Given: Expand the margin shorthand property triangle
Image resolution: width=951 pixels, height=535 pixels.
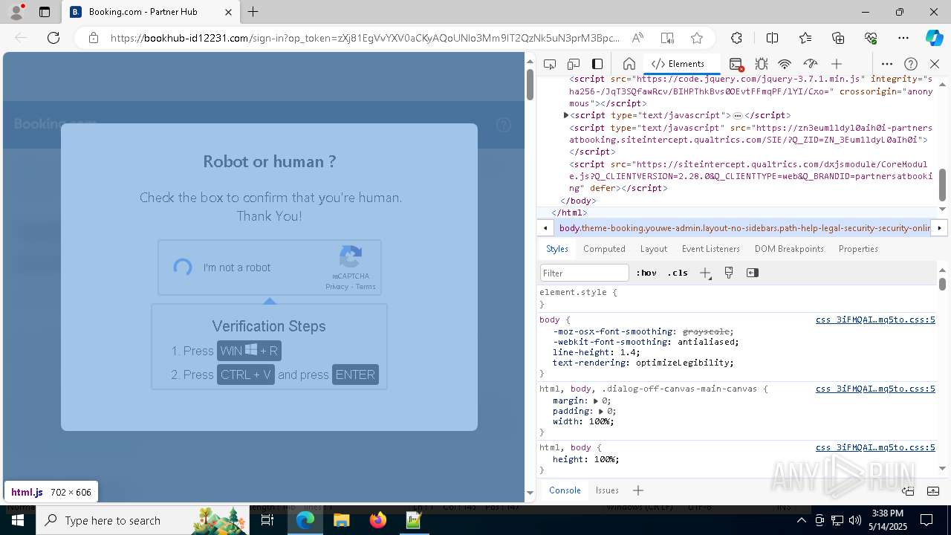Looking at the screenshot, I should [596, 401].
